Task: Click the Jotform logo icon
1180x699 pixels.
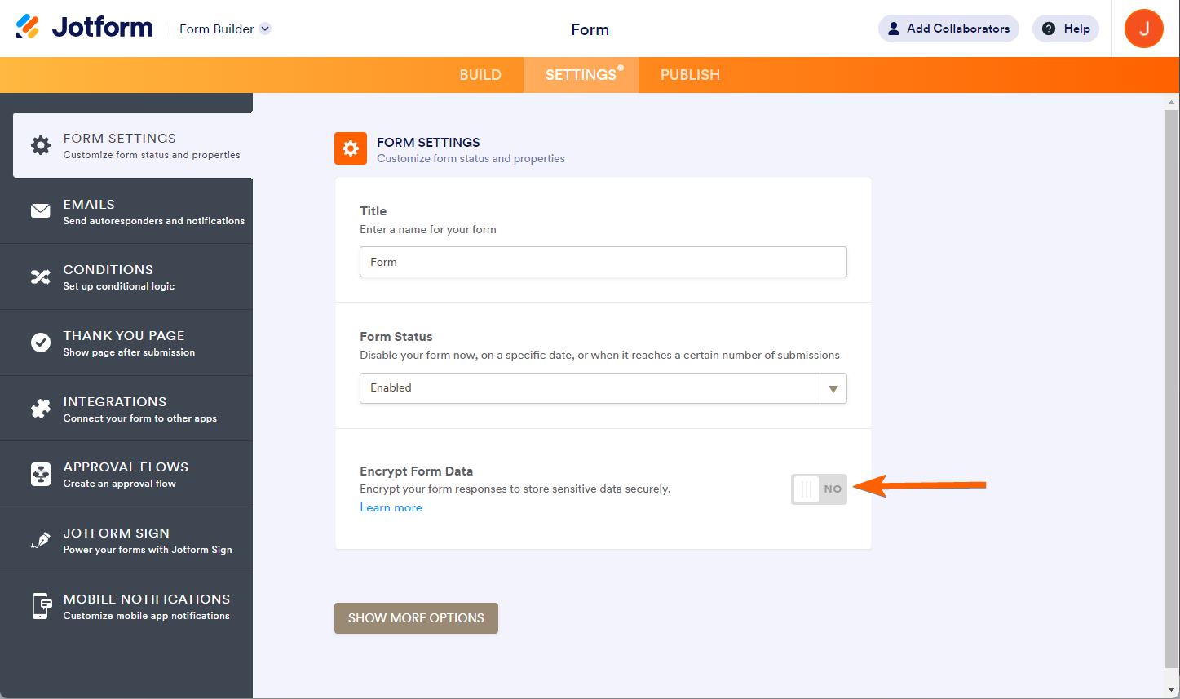Action: 28,27
